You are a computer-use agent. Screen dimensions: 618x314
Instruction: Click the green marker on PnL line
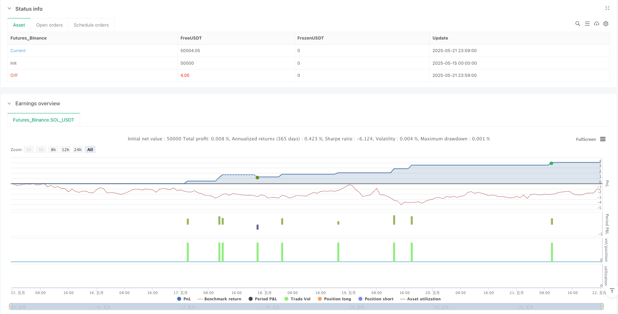tap(551, 163)
